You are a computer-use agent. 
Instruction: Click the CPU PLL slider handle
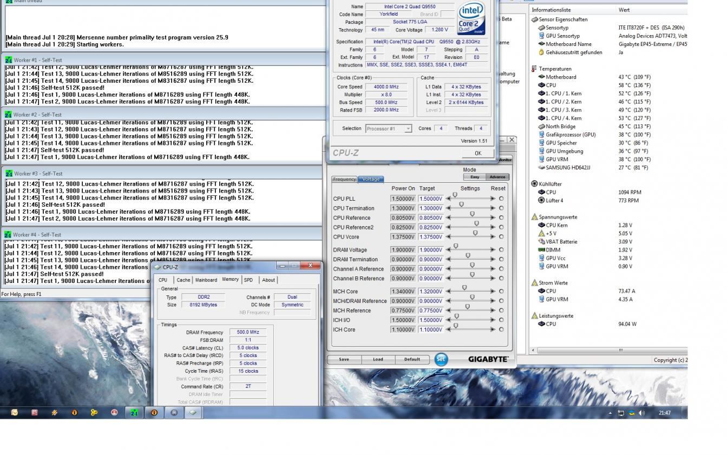tap(455, 195)
